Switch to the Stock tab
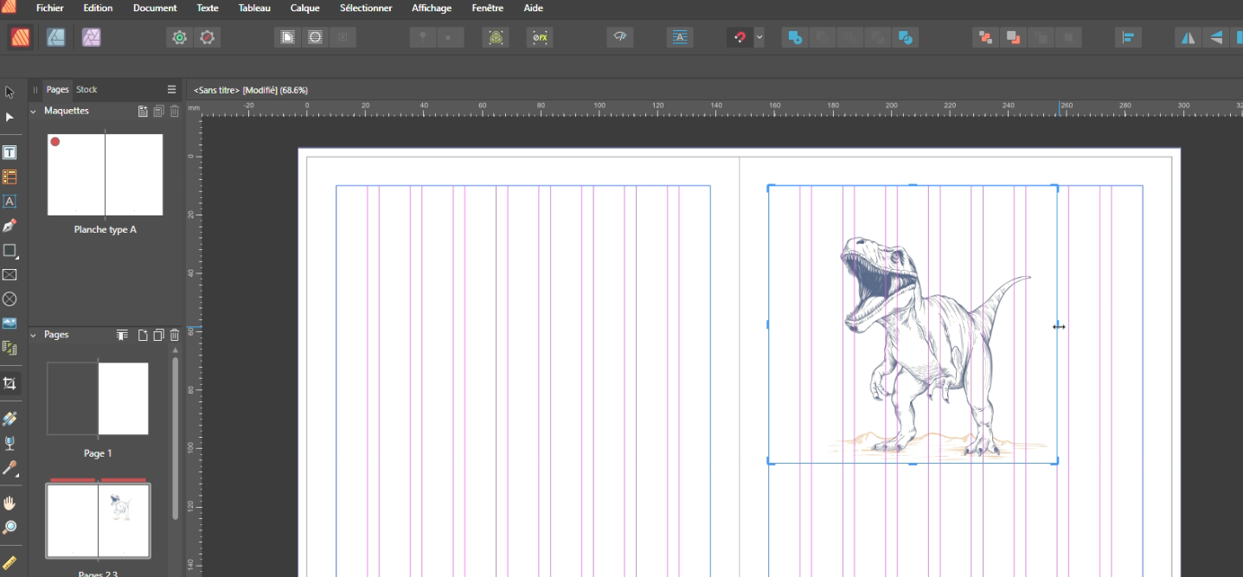Screen dimensions: 1243x577 [86, 89]
